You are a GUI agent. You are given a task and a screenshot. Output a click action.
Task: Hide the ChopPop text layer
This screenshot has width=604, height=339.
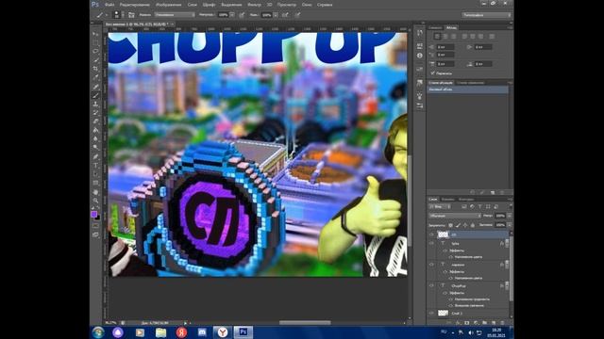(x=431, y=285)
